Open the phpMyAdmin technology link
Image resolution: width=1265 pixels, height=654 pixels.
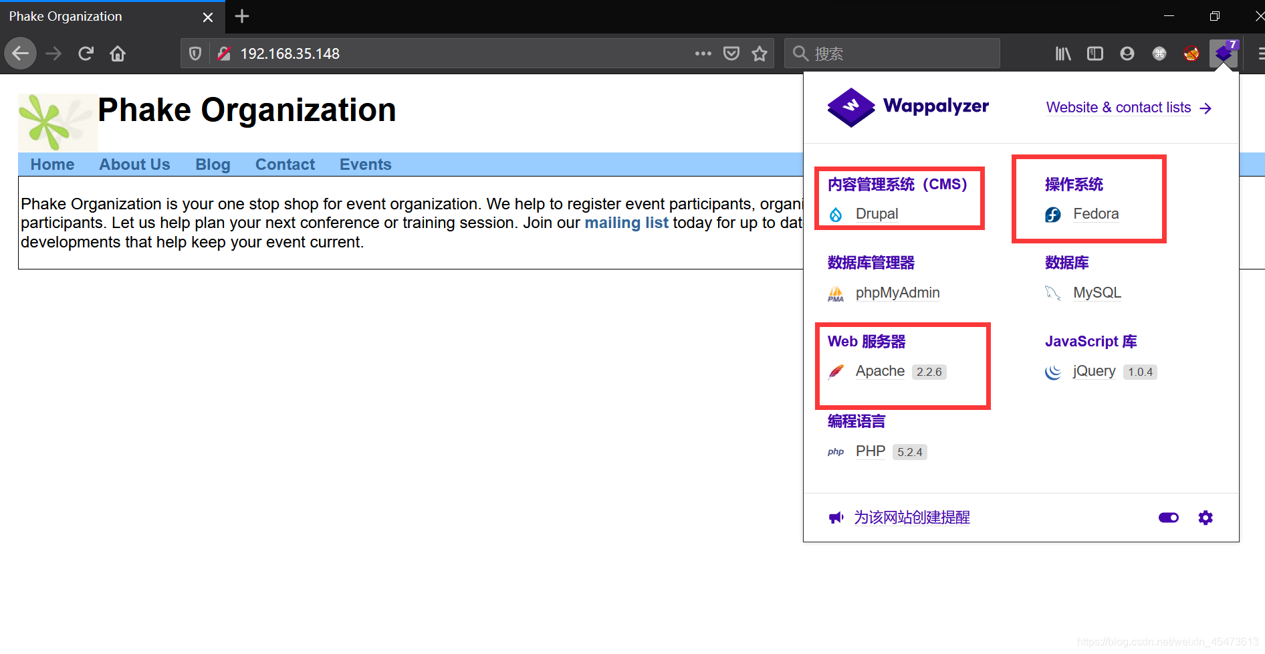897,293
